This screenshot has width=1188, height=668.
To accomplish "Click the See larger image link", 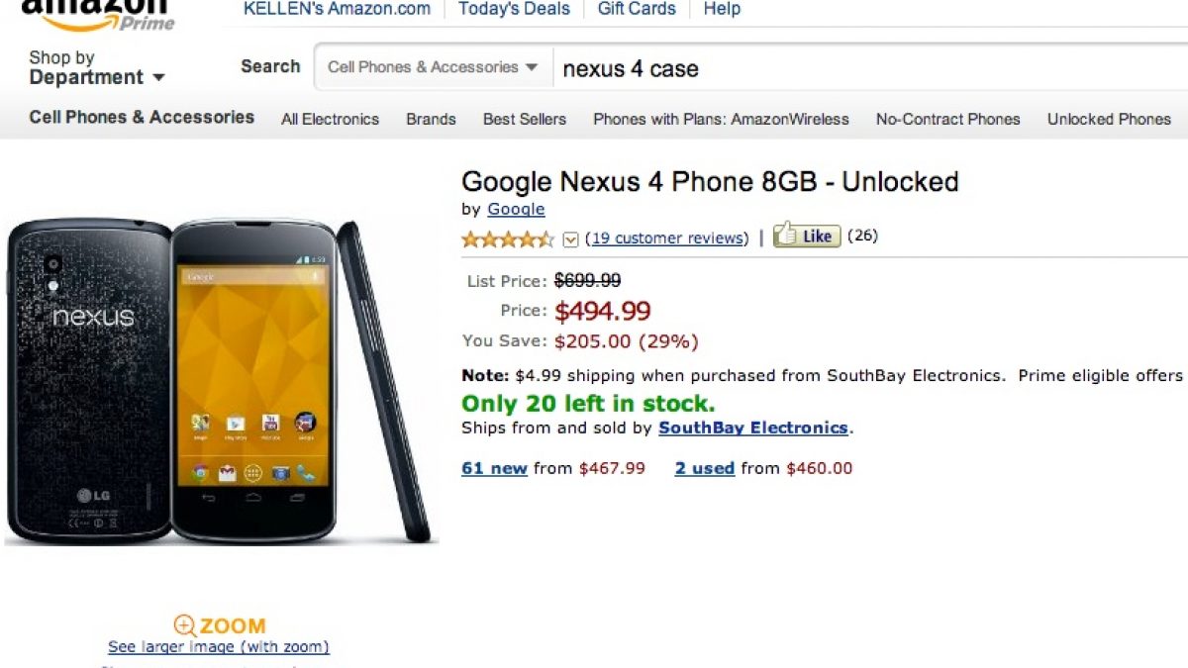I will (219, 646).
